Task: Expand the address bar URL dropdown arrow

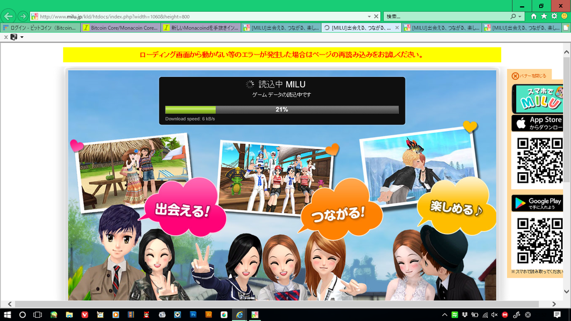Action: click(369, 16)
